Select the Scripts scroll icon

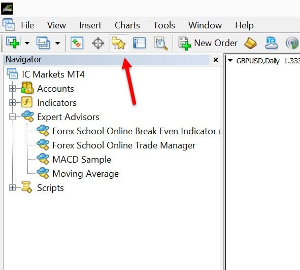pyautogui.click(x=27, y=187)
